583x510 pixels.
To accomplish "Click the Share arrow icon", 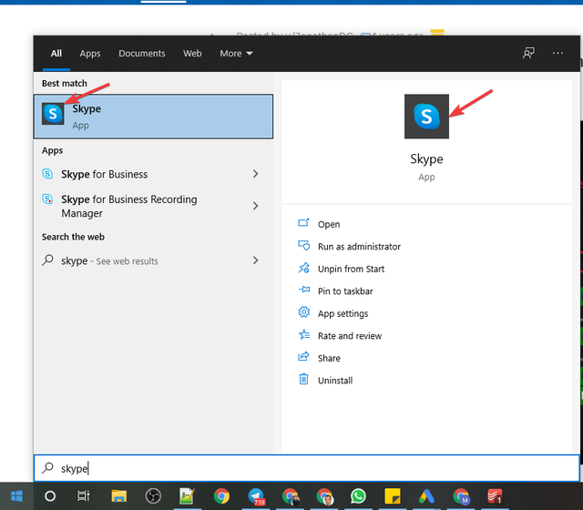I will tap(303, 356).
